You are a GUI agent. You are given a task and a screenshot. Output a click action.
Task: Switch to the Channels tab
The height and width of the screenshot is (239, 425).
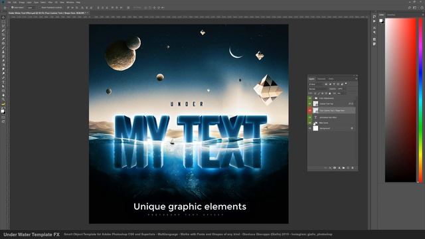[x=321, y=79]
